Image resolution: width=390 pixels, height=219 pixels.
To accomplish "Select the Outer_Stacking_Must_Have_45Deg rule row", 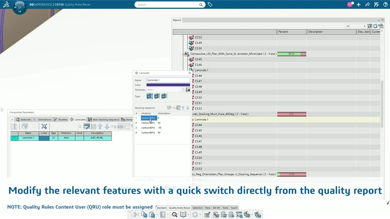I will point(286,114).
